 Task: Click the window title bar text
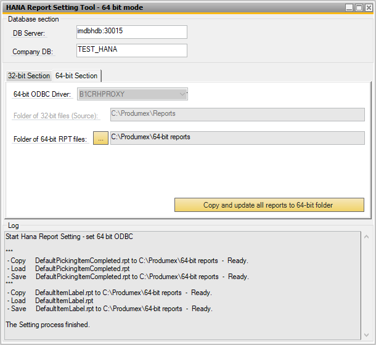(70, 7)
